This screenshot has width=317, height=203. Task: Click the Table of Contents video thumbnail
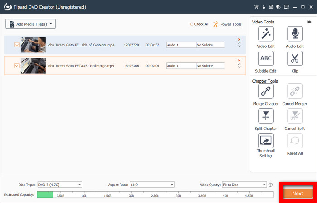(x=33, y=45)
